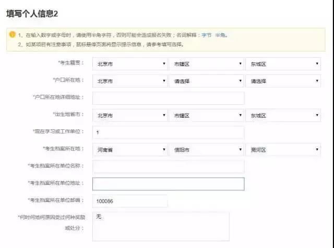Click the 奖励或处分 text area containing 无
The image size is (334, 248).
pos(161,226)
